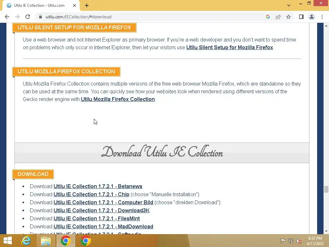The width and height of the screenshot is (329, 247).
Task: Open Utilu Mozilla Firefox Collection link
Action: [x=118, y=99]
